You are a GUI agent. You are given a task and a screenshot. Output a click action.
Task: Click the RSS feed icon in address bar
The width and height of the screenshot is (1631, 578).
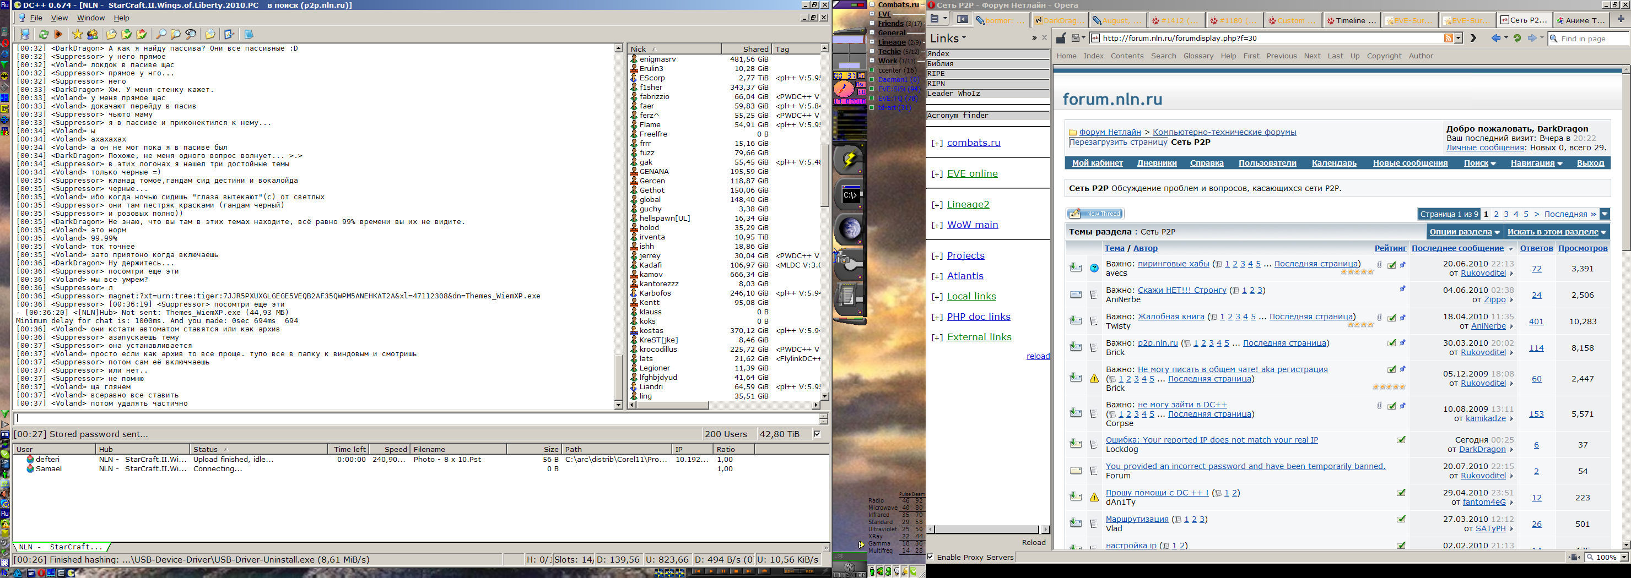pos(1449,39)
